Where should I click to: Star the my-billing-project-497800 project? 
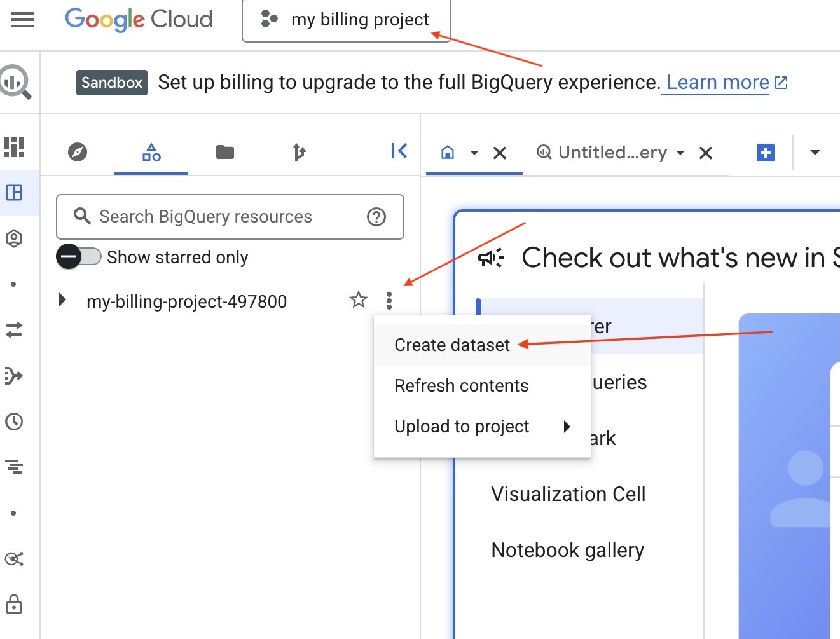coord(359,299)
